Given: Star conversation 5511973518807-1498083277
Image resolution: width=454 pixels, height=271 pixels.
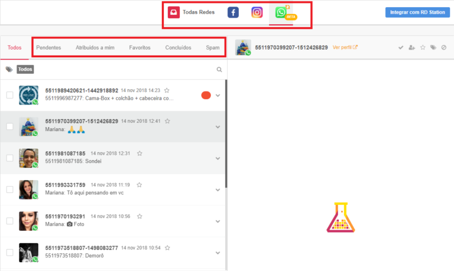Looking at the screenshot, I should [x=167, y=248].
